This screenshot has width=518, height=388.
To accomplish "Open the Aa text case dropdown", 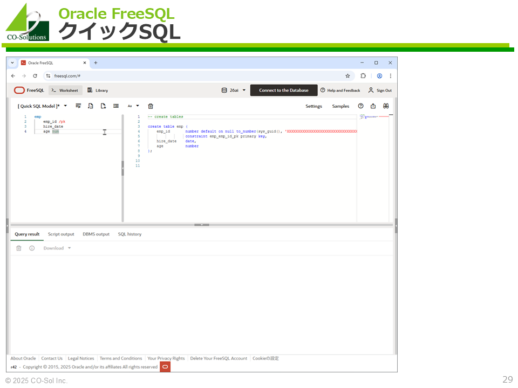I will coord(133,106).
